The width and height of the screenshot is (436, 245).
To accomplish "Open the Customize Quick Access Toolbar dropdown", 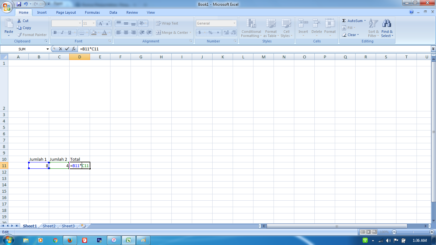I will point(49,4).
